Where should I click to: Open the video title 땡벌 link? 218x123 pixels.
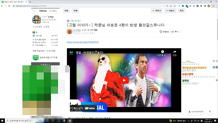click(x=89, y=52)
